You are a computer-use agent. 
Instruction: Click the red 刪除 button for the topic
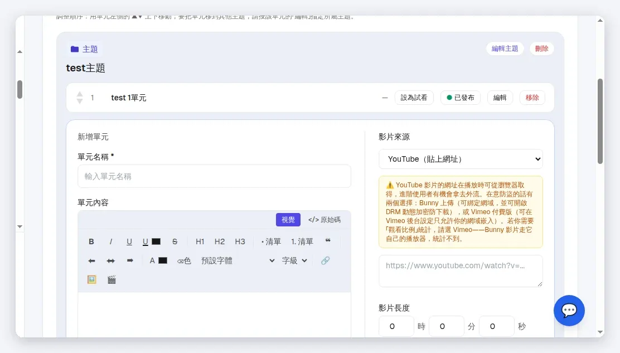[x=542, y=49]
